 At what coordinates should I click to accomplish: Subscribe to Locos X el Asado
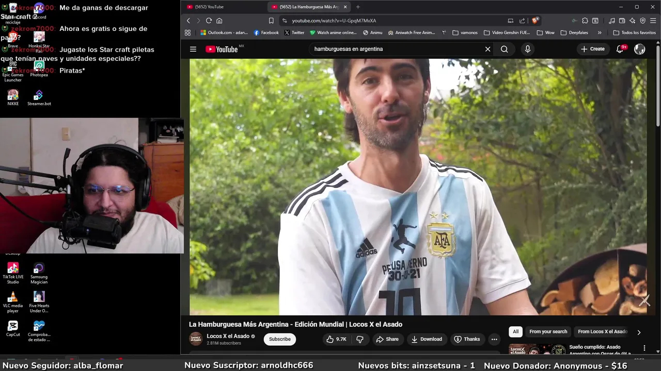(x=280, y=339)
